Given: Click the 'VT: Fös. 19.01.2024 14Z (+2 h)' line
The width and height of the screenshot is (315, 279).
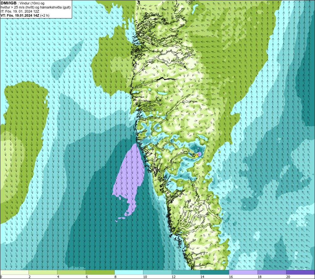Looking at the screenshot, I should 25,15.
